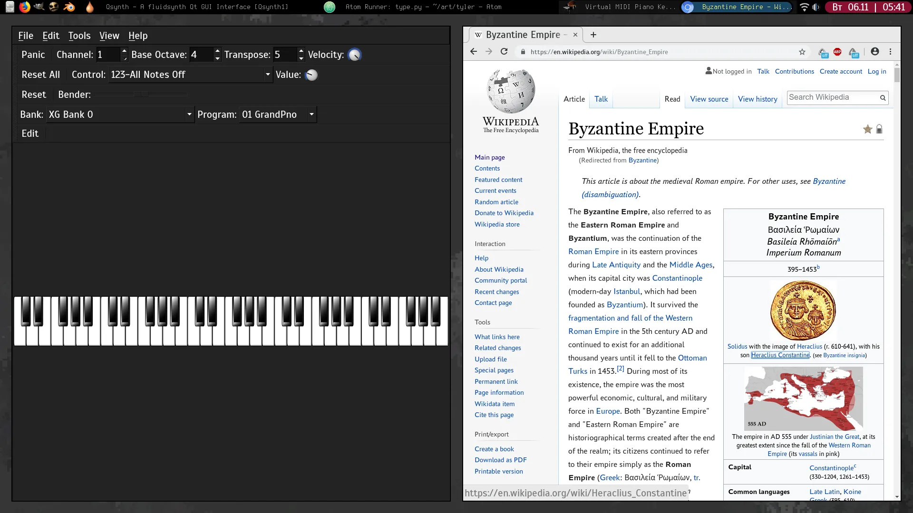The image size is (913, 513).
Task: Open the Adblock Plus extension icon
Action: point(837,52)
